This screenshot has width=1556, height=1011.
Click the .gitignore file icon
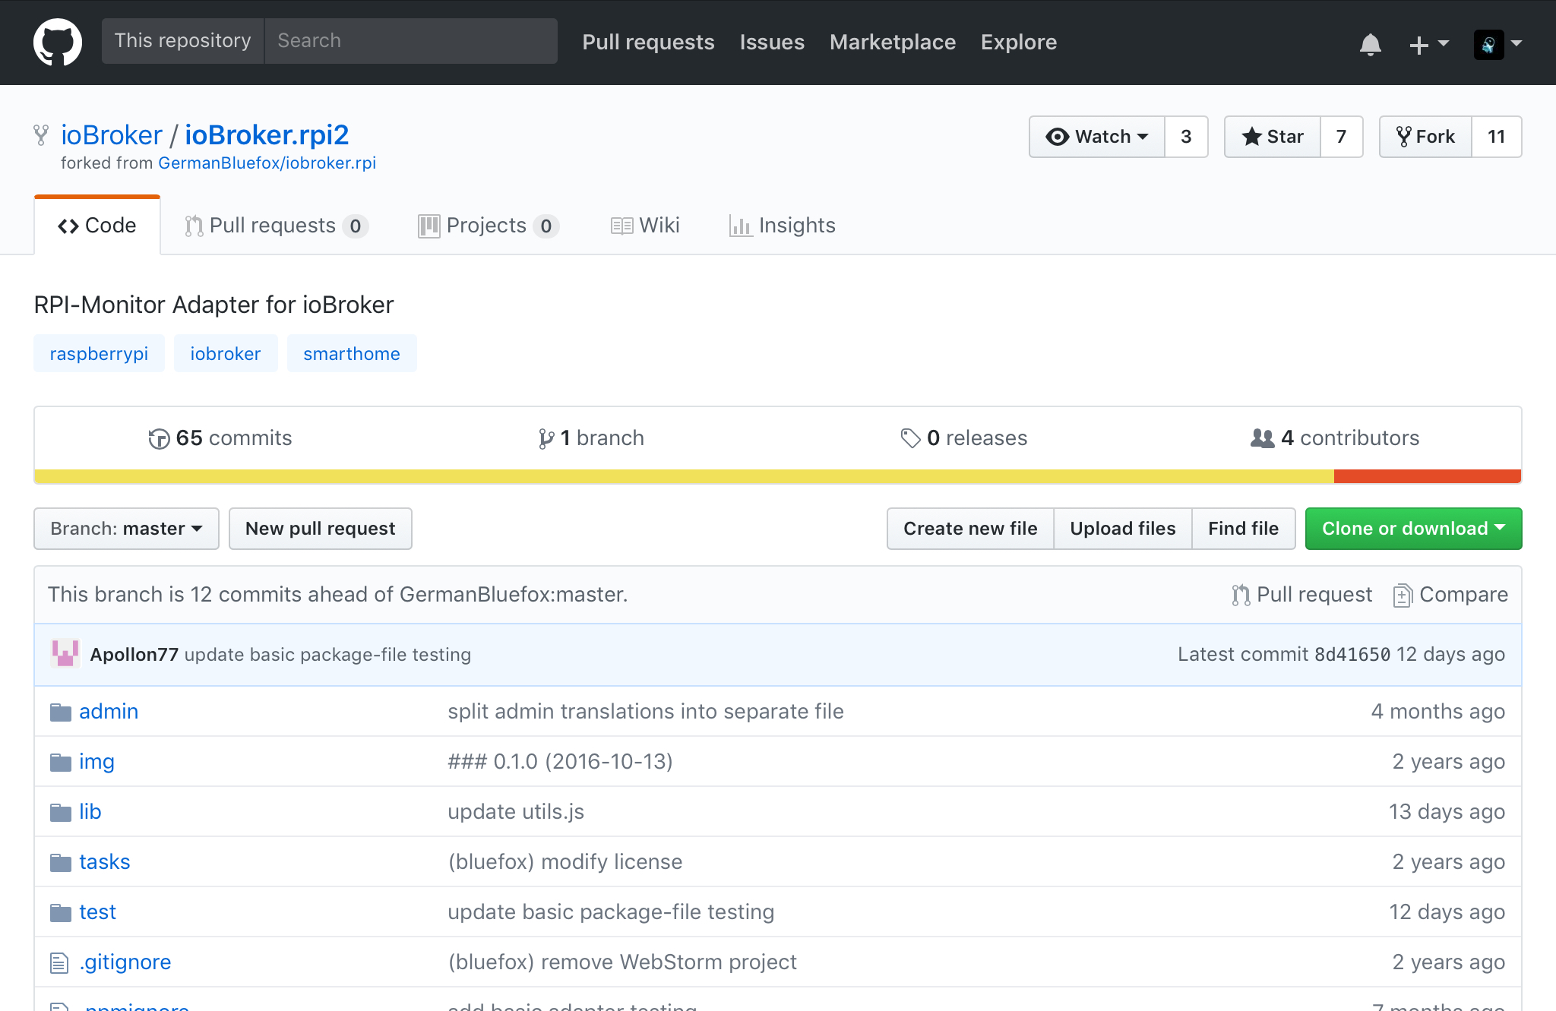pyautogui.click(x=59, y=962)
